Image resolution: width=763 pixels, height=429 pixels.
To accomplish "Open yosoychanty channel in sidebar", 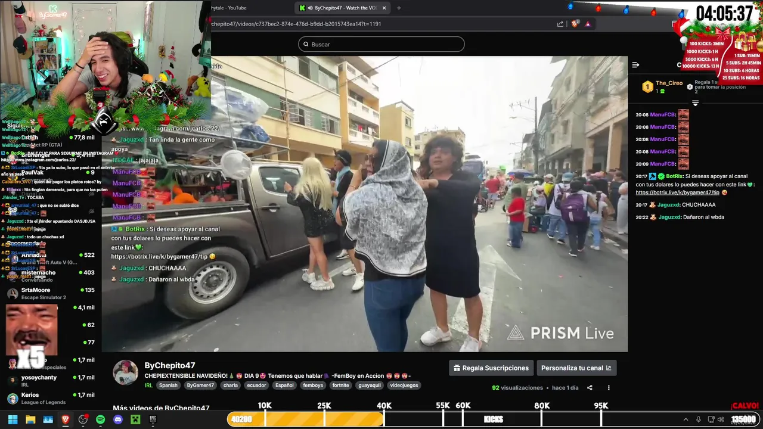I will [x=51, y=381].
